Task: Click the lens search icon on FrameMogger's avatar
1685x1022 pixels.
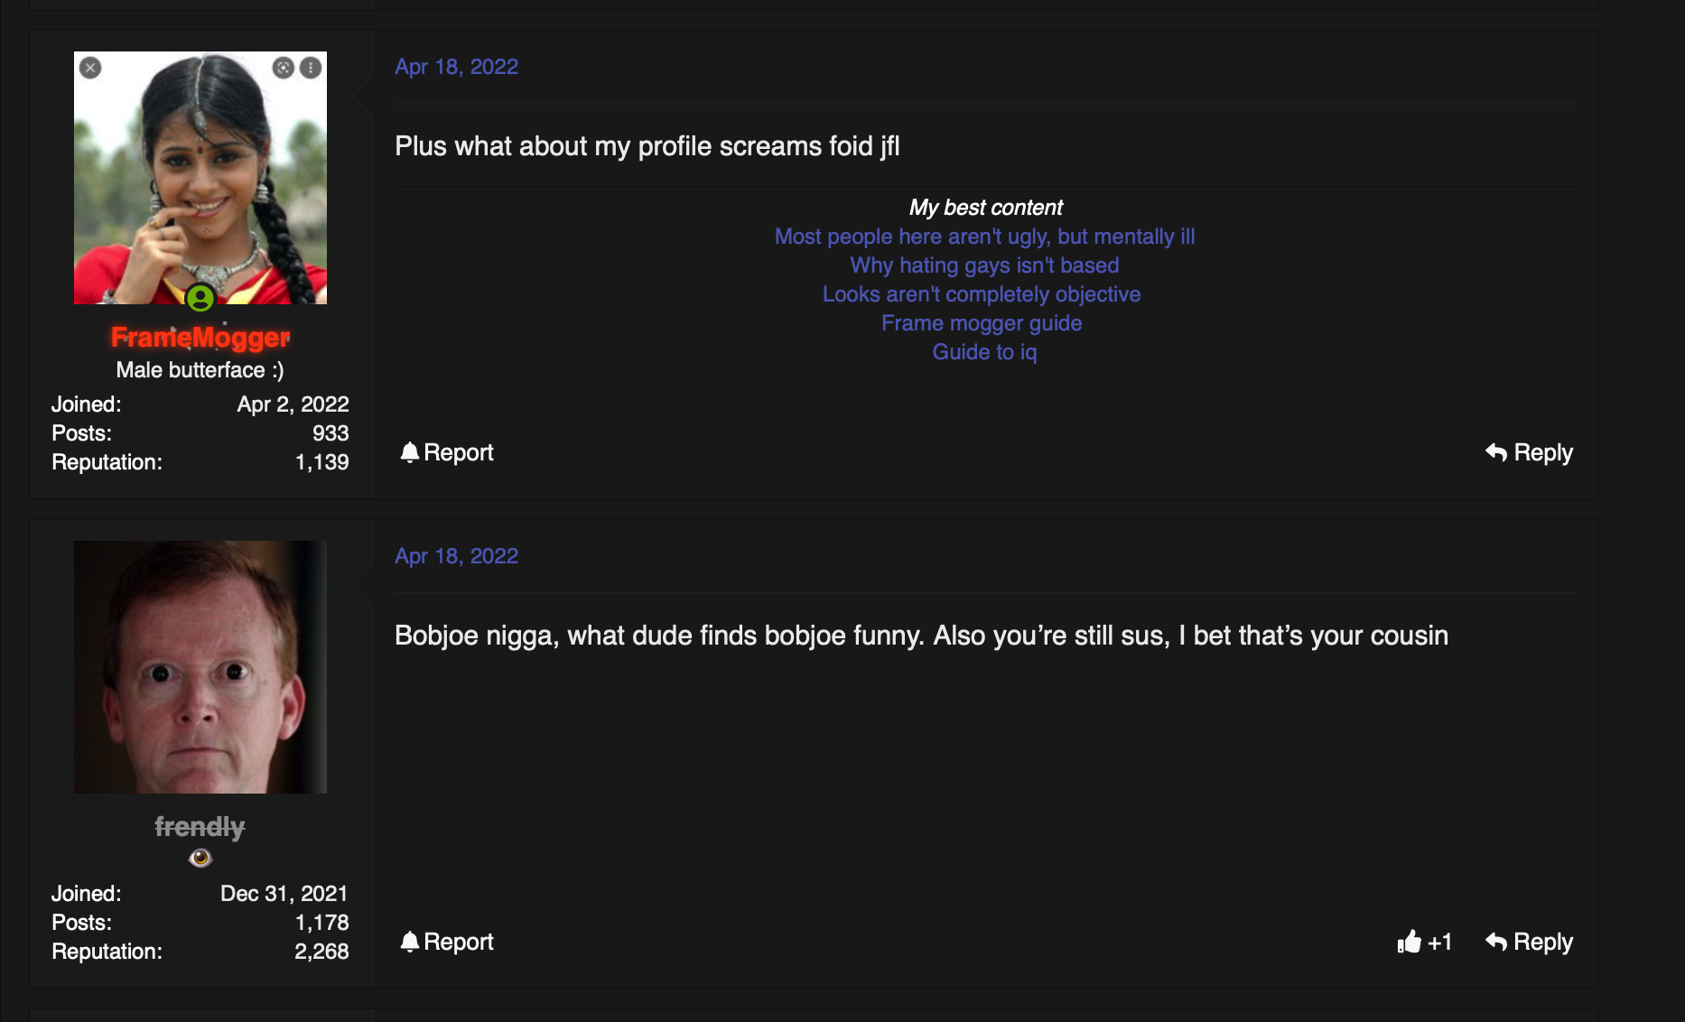Action: [x=284, y=68]
